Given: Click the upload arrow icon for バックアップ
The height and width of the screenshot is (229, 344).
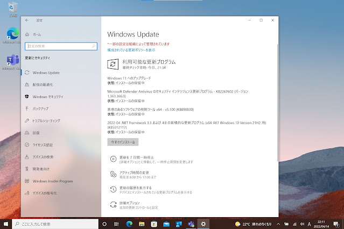Looking at the screenshot, I should (27, 109).
